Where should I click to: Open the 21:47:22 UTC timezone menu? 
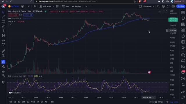click(x=156, y=102)
